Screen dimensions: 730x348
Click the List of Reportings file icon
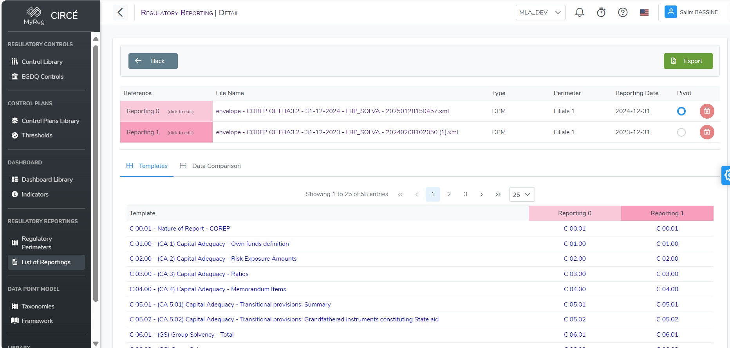click(x=15, y=262)
